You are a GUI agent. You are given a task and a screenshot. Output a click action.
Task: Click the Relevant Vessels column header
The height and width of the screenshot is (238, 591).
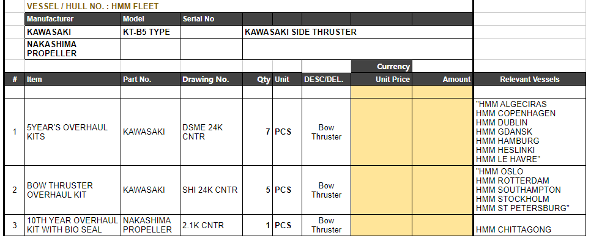[x=530, y=79]
